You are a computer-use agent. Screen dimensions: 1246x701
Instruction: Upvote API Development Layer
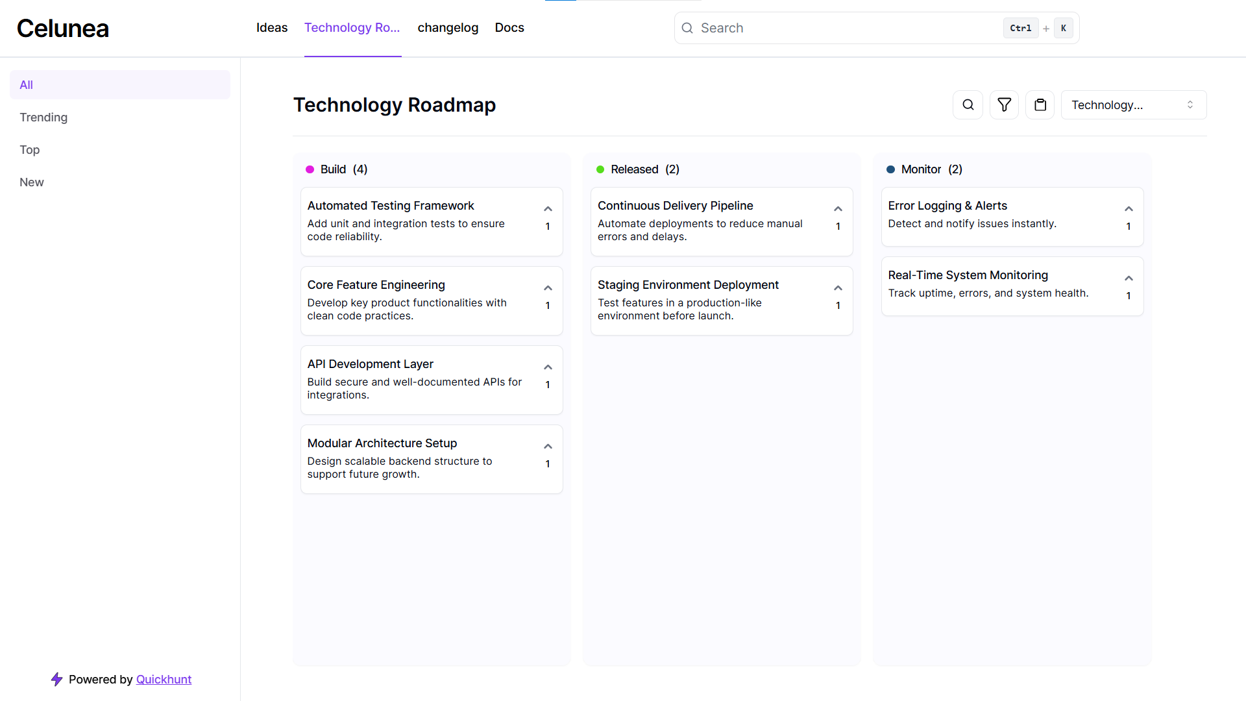(x=548, y=367)
